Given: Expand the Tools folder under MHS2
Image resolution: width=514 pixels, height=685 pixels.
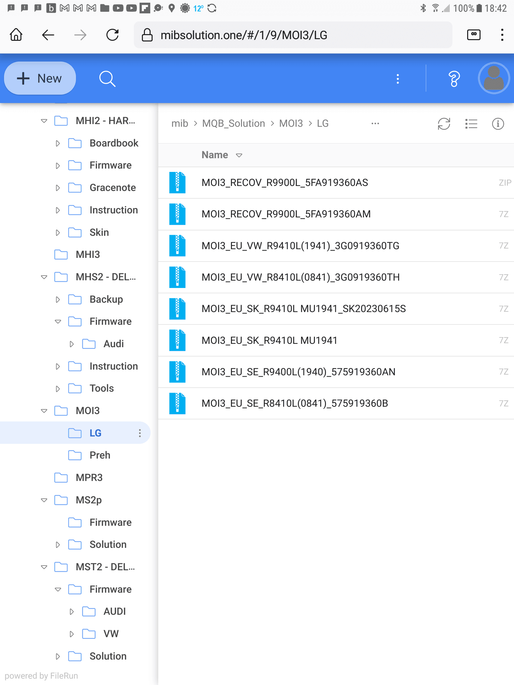Looking at the screenshot, I should click(58, 389).
